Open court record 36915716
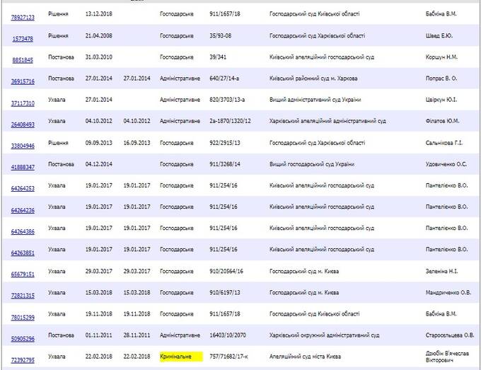 point(23,82)
